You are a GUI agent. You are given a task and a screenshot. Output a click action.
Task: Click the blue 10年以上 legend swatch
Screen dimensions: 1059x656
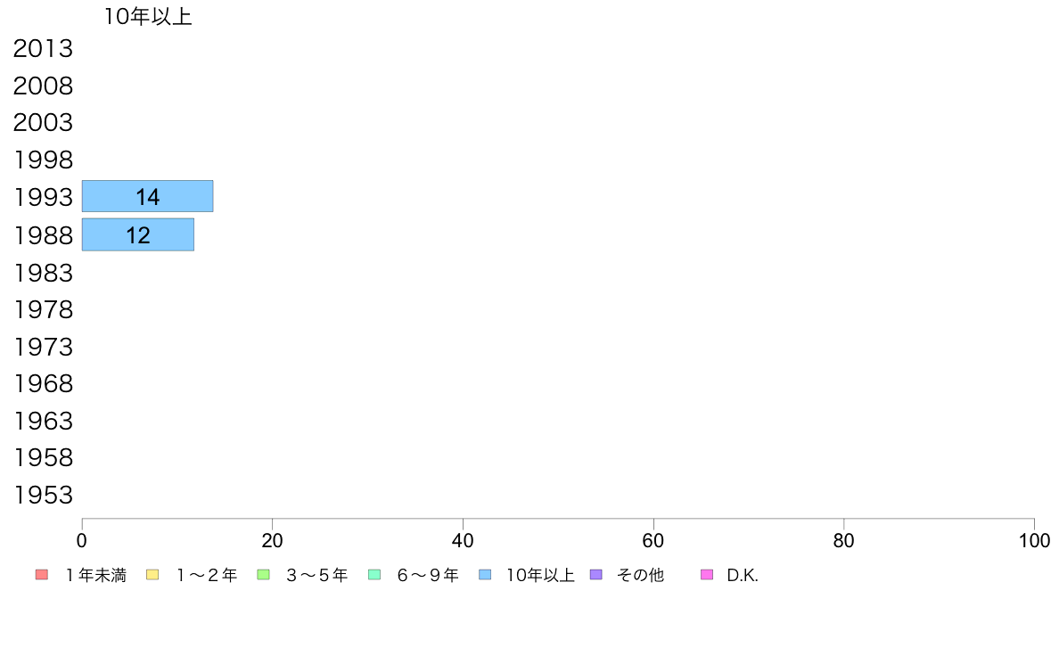(x=485, y=575)
